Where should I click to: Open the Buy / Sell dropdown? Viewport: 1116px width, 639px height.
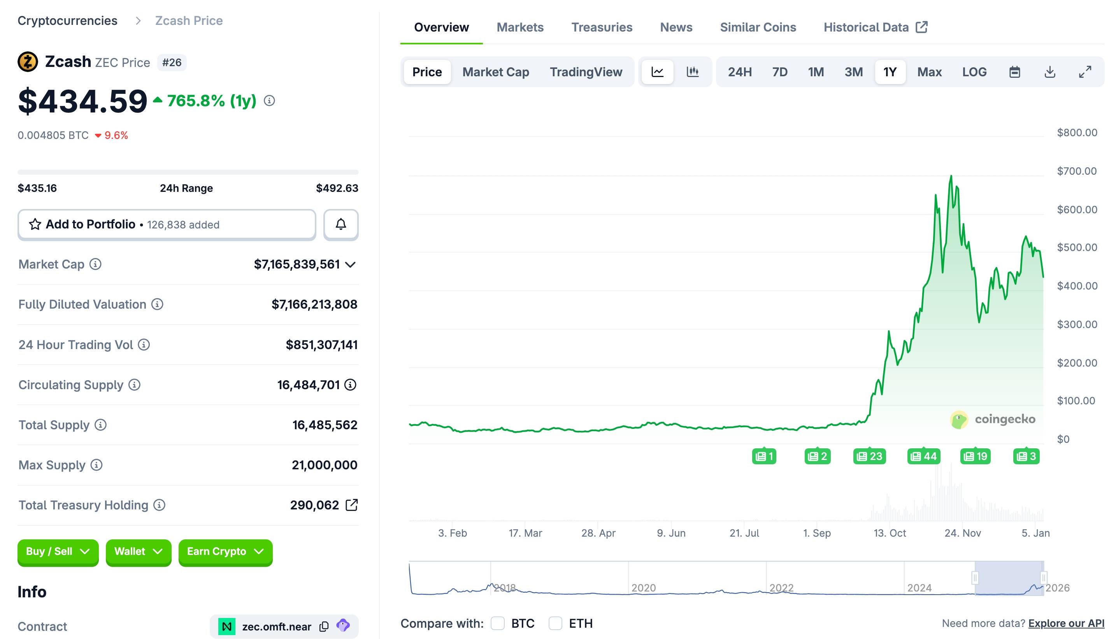(x=58, y=552)
